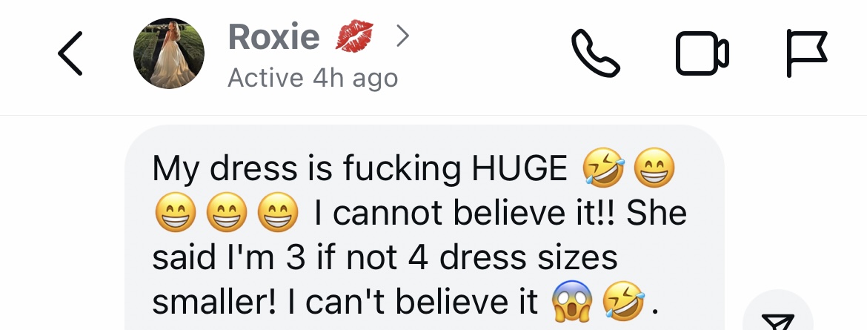Tap the 'Active 4h ago' status text
Image resolution: width=867 pixels, height=330 pixels.
[x=313, y=78]
